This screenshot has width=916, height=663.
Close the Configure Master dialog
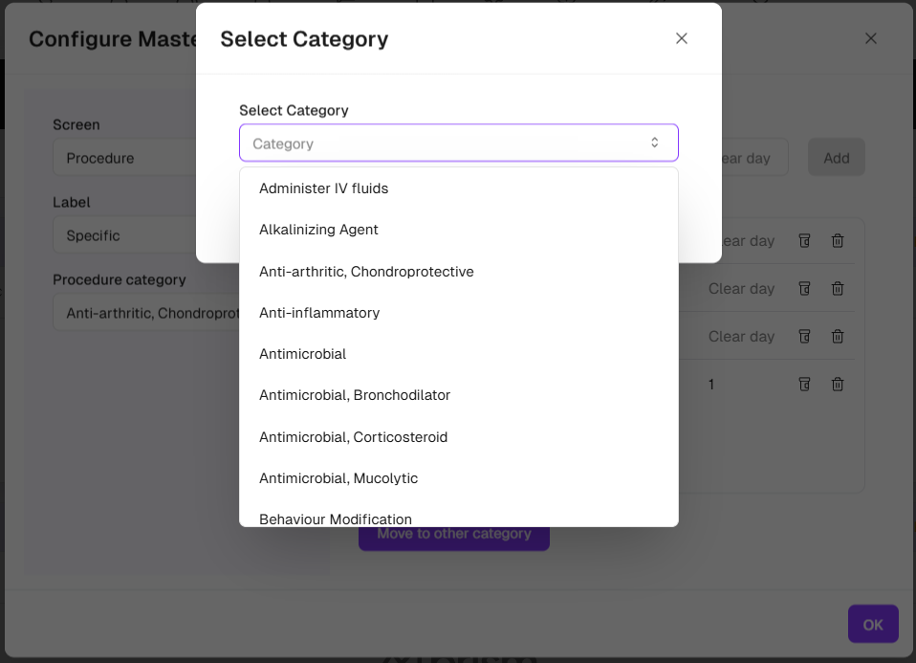[870, 38]
